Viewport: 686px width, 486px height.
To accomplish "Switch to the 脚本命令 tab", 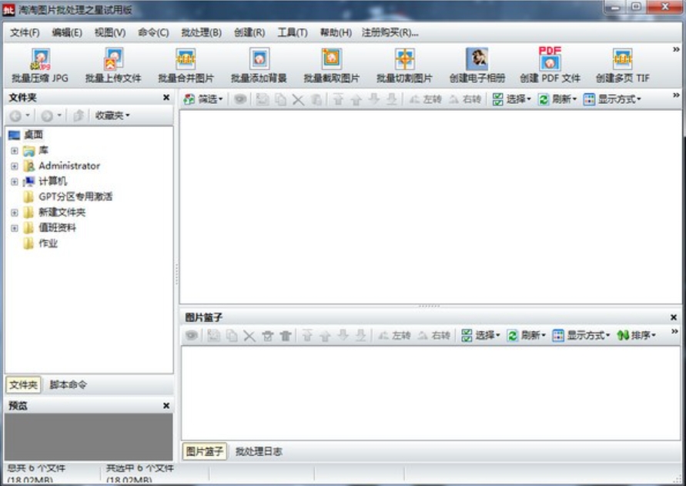I will tap(68, 385).
